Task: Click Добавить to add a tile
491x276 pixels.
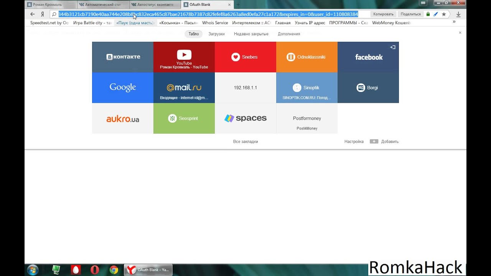Action: coord(384,141)
